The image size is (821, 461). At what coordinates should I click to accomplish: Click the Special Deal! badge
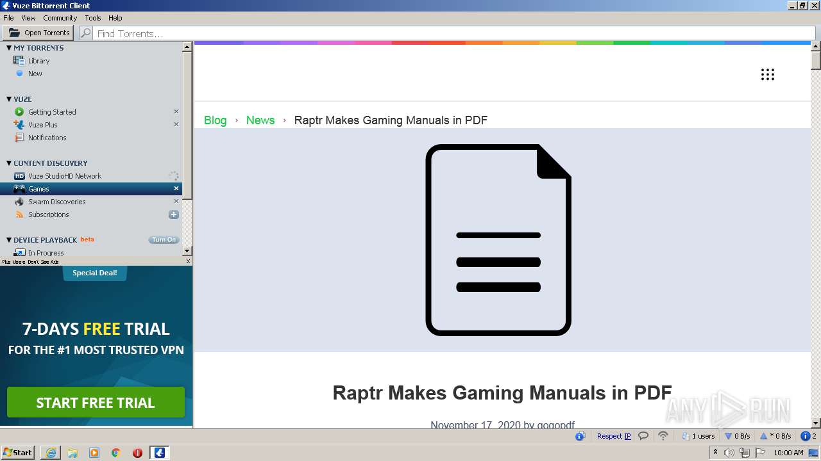[95, 273]
